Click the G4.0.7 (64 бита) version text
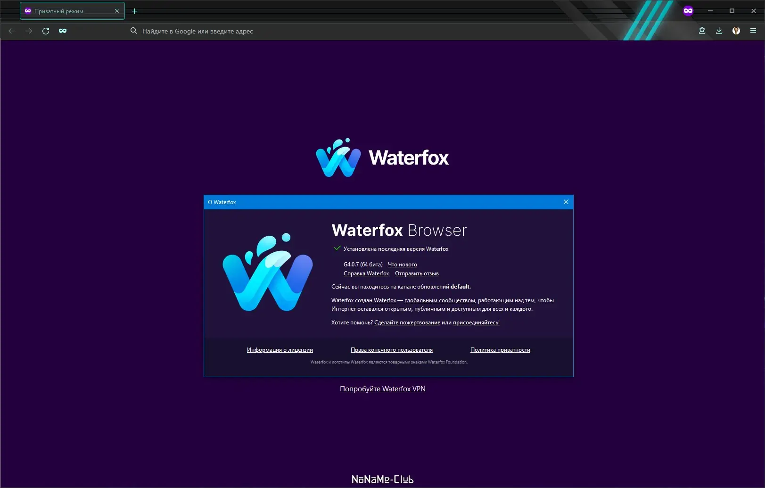Screen dimensions: 765x488 [363, 265]
